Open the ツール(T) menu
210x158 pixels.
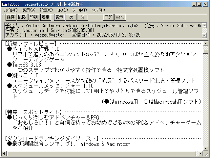coord(79,10)
